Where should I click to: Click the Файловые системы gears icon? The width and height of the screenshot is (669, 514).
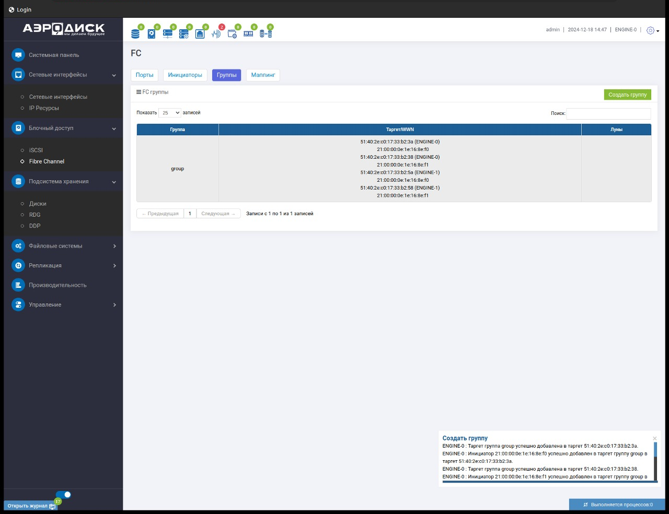pyautogui.click(x=18, y=246)
